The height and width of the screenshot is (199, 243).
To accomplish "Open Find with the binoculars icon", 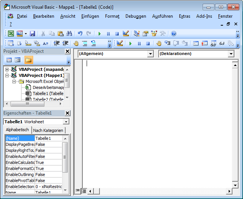I will (x=69, y=34).
